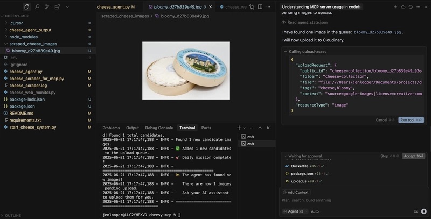Switch to the Problems panel tab
Viewport: 431px width, 219px height.
coord(111,128)
